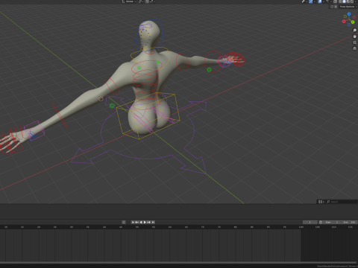Screen dimensions: 358x268
Task: Click the timeline horizontal scrollbar
Action: coord(179,263)
